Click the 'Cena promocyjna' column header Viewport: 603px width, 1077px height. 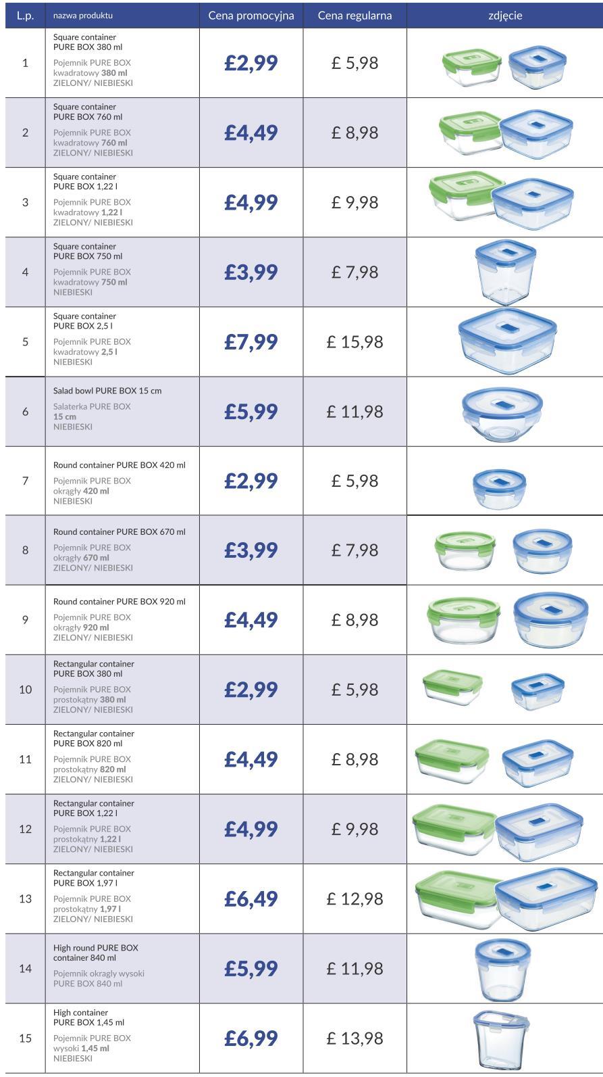251,16
